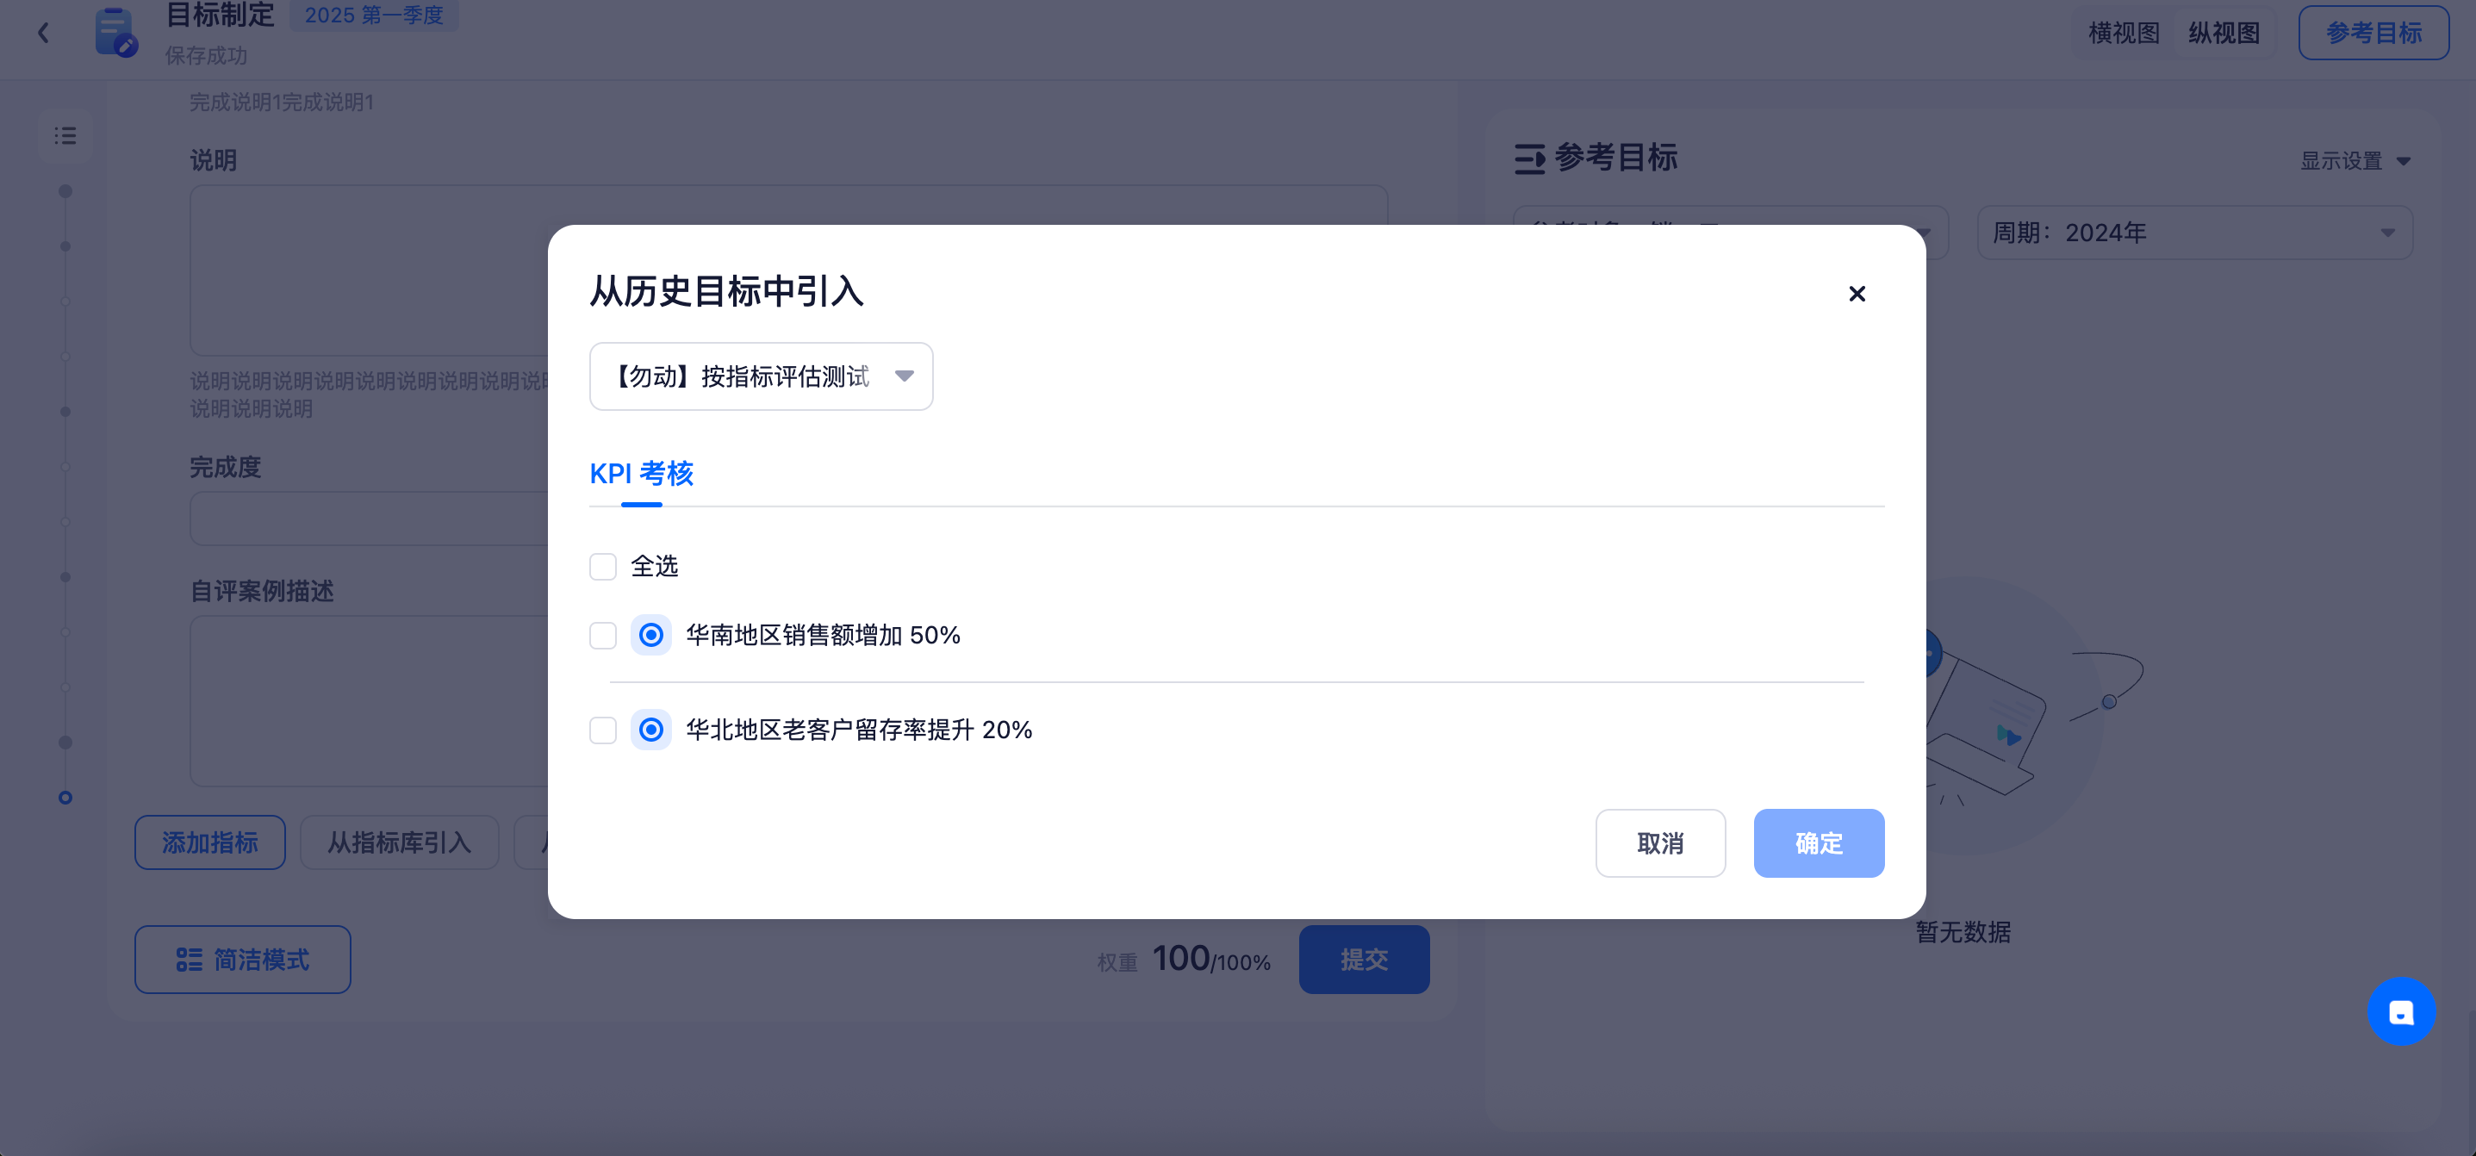Close the 从历史目标中引入 dialog
This screenshot has height=1156, width=2476.
[1856, 294]
